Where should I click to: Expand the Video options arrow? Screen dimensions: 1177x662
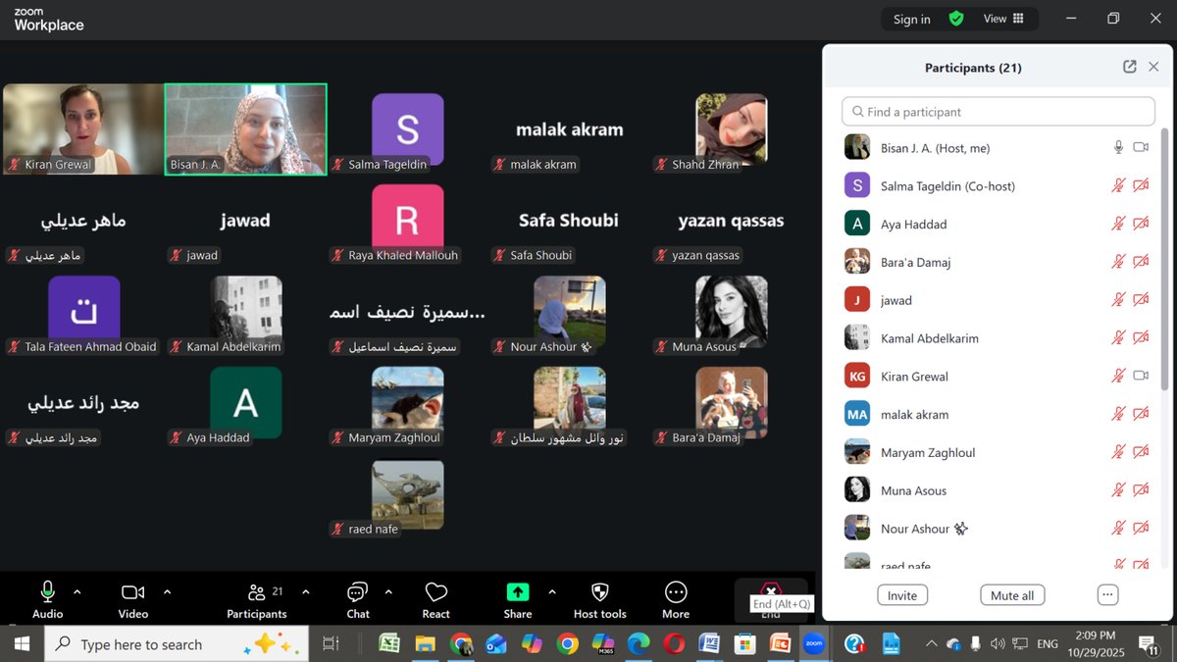(167, 592)
